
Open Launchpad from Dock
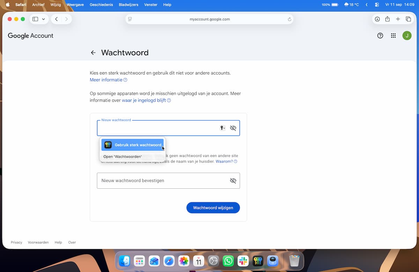click(x=139, y=261)
